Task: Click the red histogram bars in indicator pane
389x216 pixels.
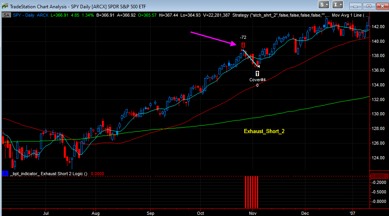Action: [251, 192]
